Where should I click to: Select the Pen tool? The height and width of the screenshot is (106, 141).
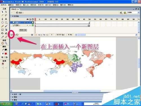pyautogui.click(x=3, y=19)
